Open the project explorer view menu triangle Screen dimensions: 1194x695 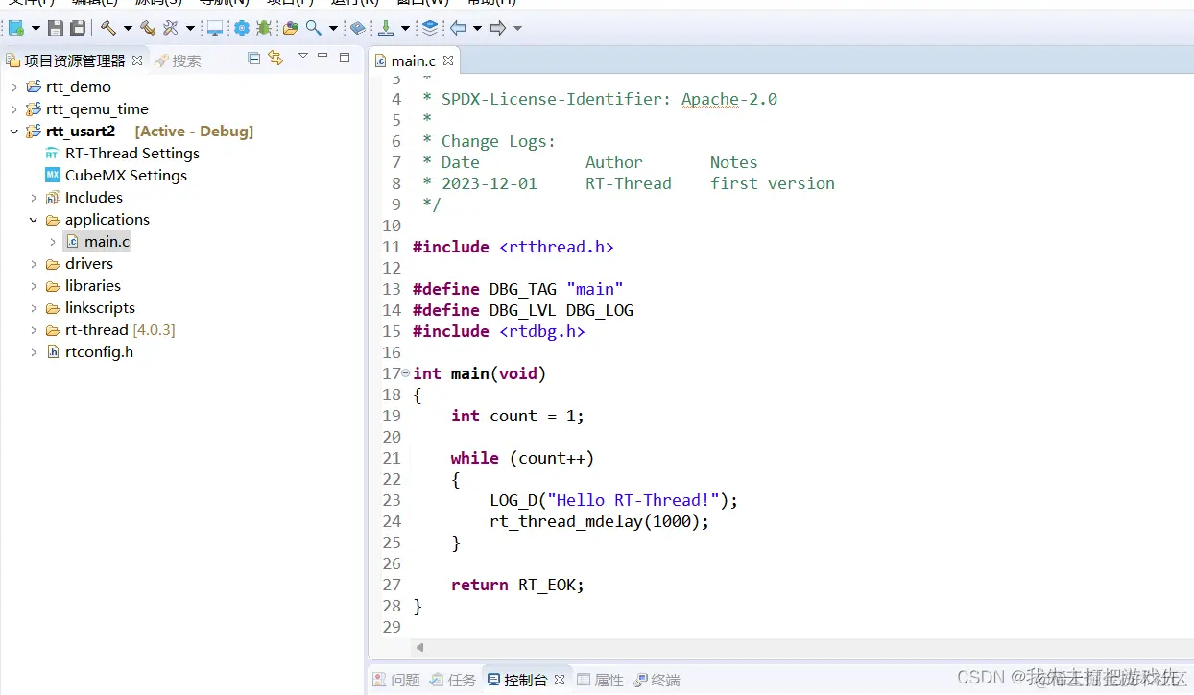(302, 57)
